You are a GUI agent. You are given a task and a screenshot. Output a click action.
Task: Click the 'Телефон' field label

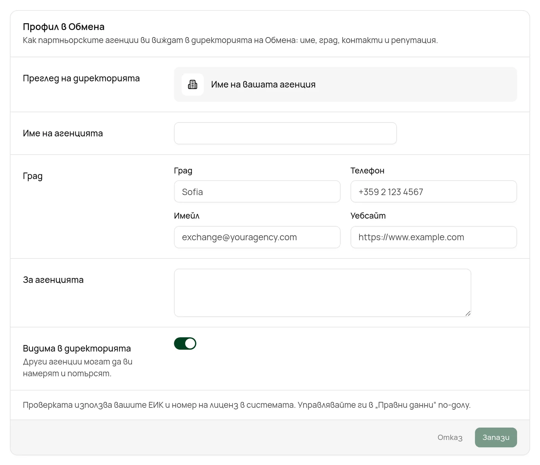(x=367, y=171)
